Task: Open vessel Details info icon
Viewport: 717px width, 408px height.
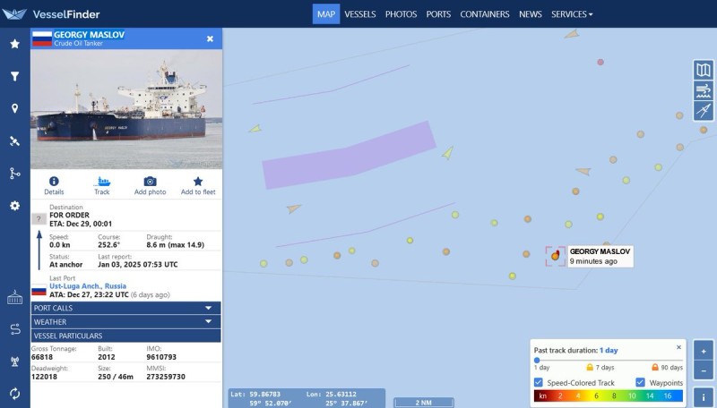Action: pos(54,181)
